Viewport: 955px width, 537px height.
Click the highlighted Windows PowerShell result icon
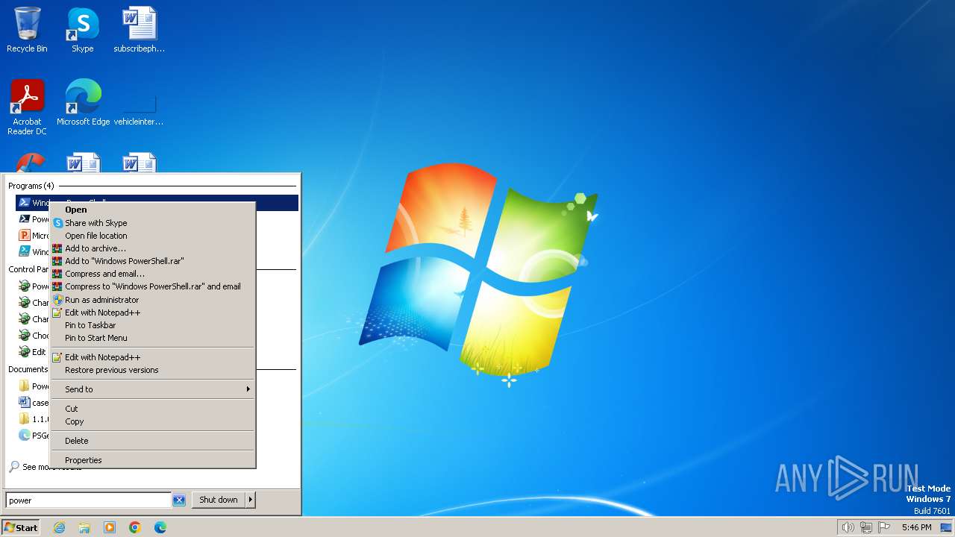pos(24,203)
